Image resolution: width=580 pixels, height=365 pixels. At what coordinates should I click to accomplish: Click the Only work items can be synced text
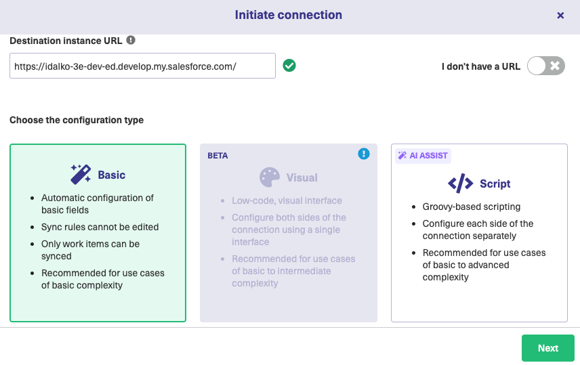coord(90,250)
